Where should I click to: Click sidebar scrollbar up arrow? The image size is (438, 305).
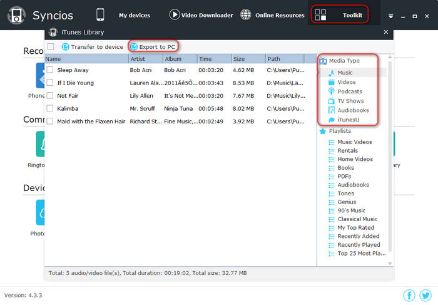[390, 57]
